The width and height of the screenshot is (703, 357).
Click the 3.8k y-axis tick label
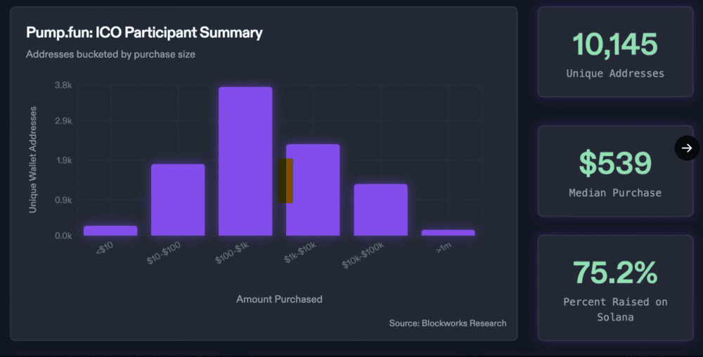point(63,86)
